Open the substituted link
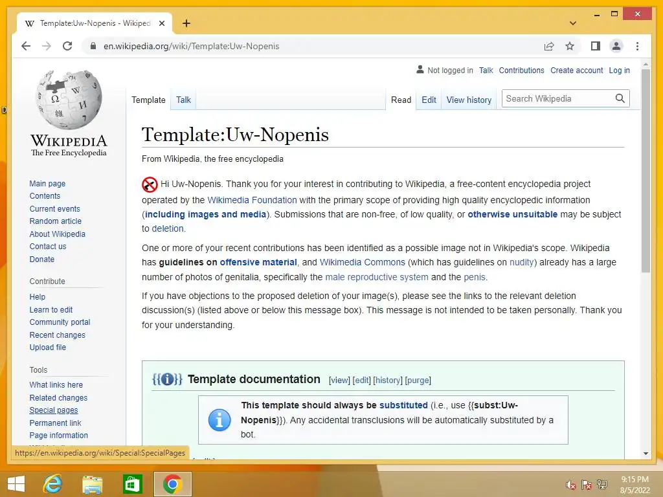Screen dimensions: 663x497 pos(403,405)
